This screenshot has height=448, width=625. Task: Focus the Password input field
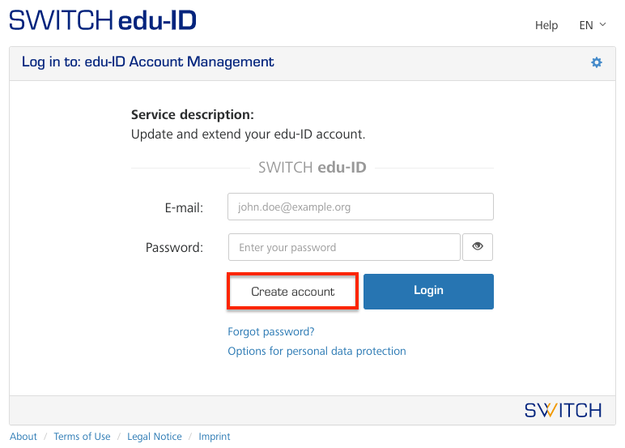pyautogui.click(x=344, y=247)
